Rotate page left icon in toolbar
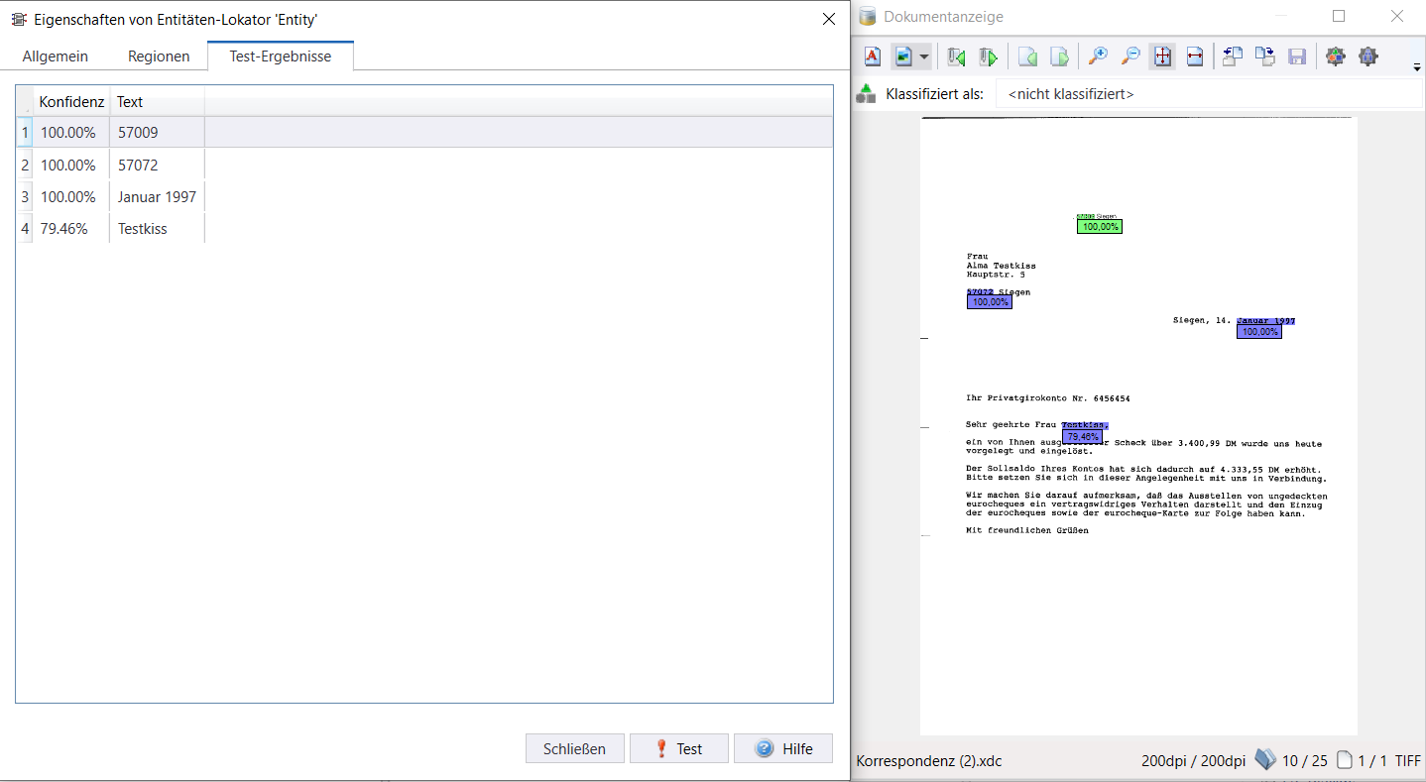1426x782 pixels. [x=1233, y=56]
